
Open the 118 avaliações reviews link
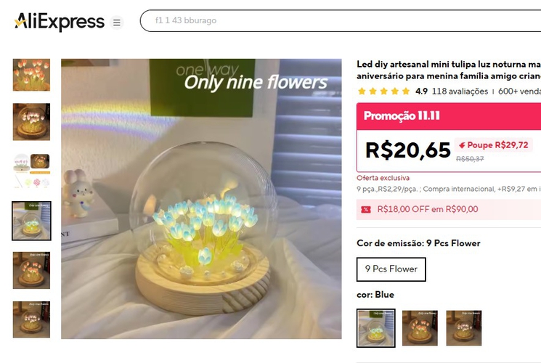pyautogui.click(x=460, y=91)
